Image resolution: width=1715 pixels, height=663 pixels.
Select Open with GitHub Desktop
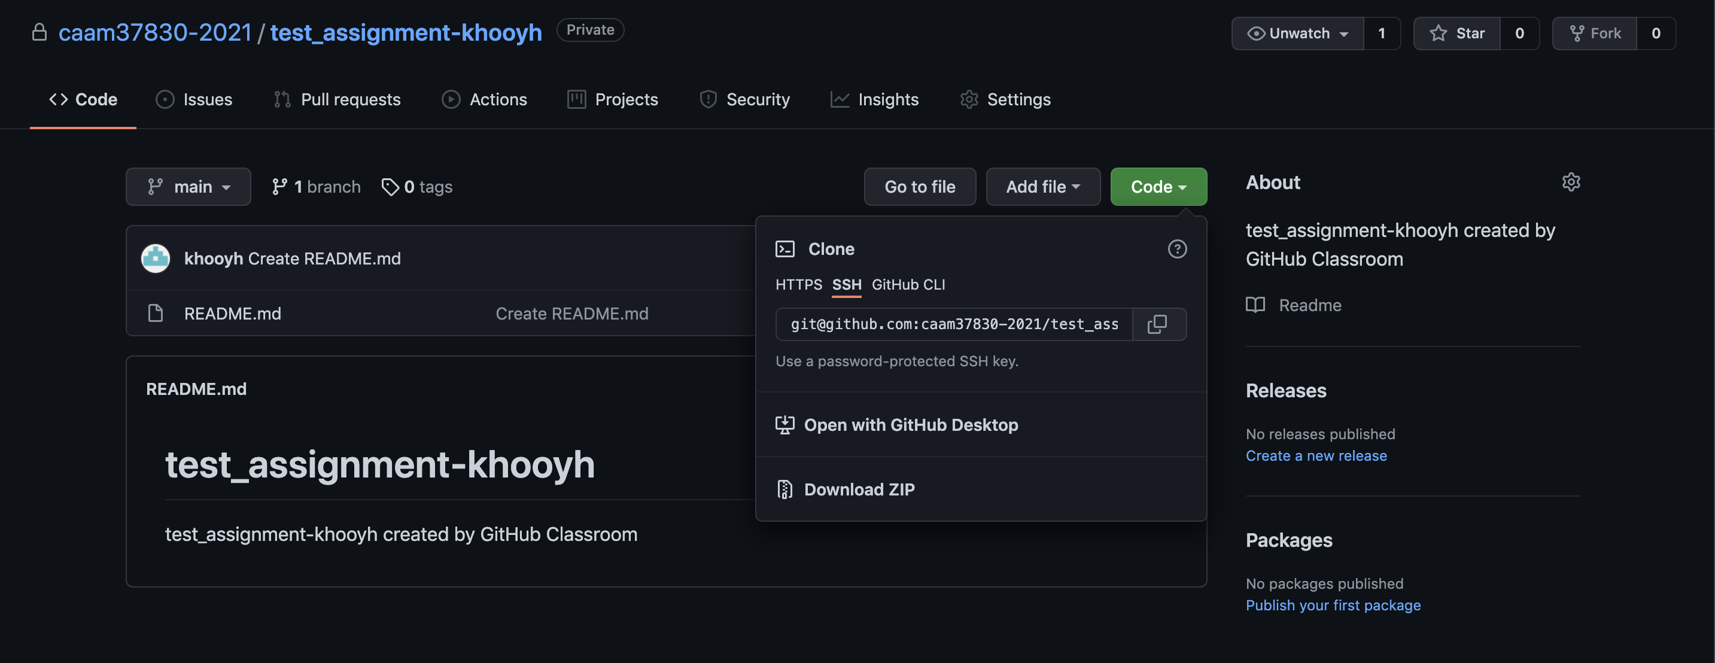[x=911, y=425]
